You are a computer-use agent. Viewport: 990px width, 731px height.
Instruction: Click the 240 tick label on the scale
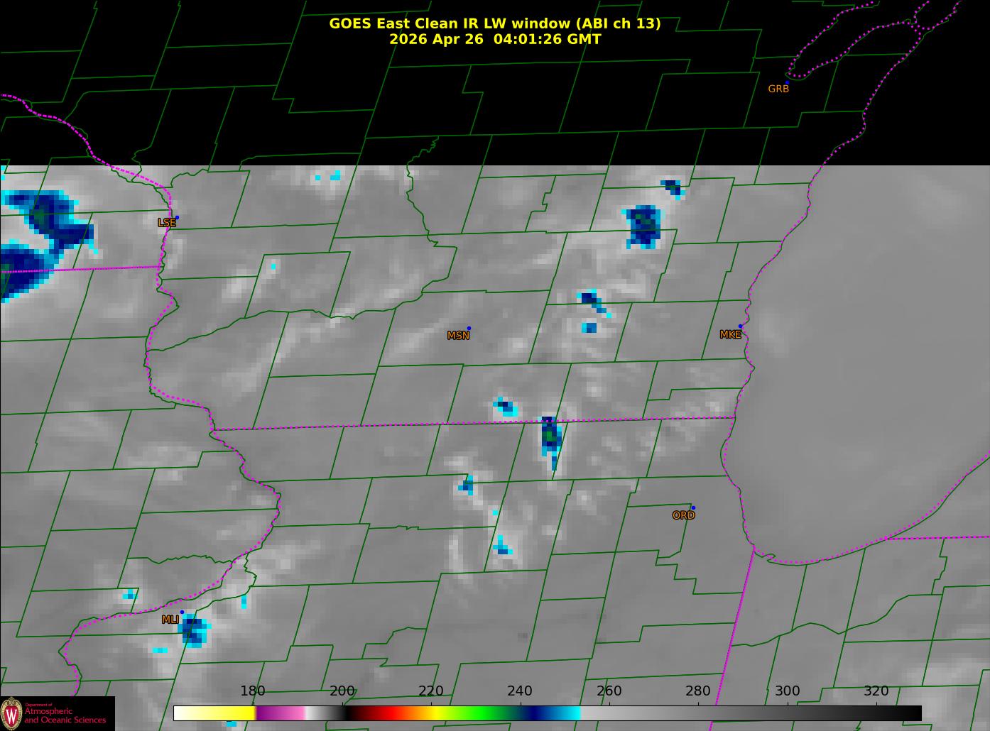[520, 691]
